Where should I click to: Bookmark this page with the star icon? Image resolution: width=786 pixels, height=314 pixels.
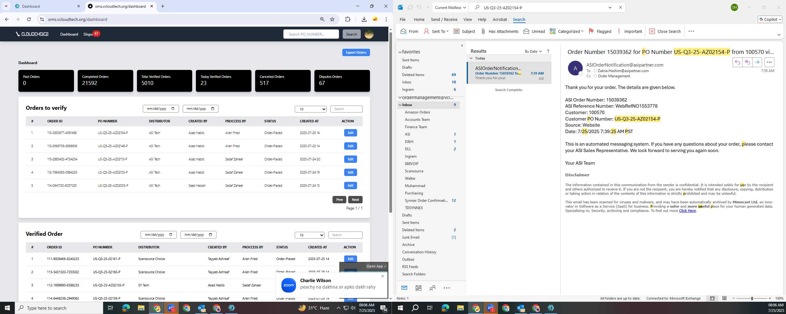(x=332, y=19)
